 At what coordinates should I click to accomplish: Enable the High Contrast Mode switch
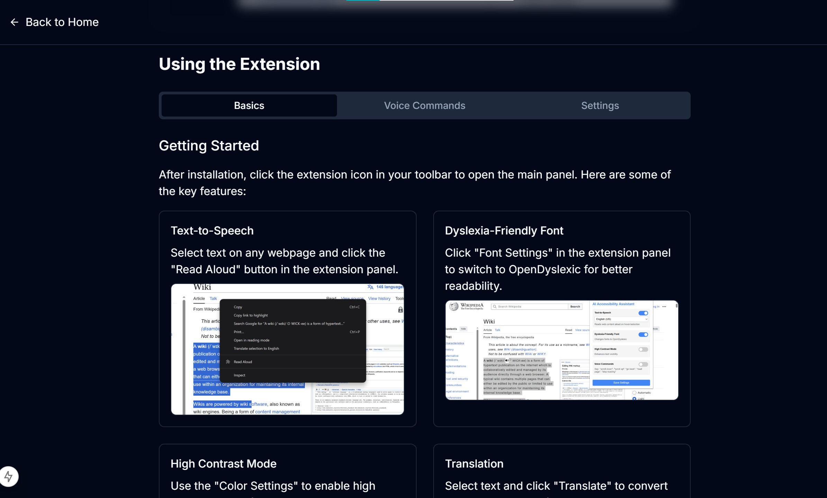[643, 350]
